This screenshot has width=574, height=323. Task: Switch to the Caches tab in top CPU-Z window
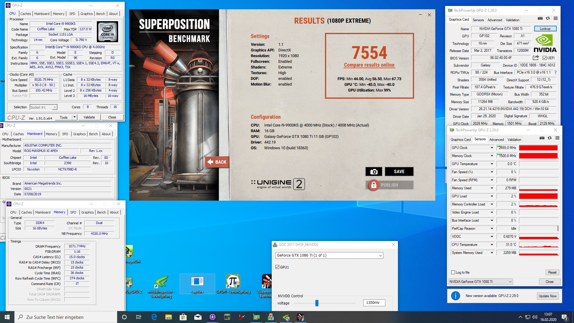click(x=26, y=14)
